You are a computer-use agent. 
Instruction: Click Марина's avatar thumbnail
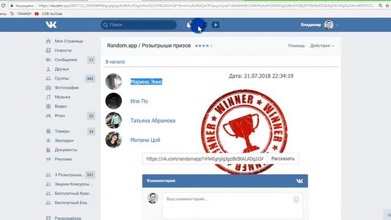tap(114, 81)
